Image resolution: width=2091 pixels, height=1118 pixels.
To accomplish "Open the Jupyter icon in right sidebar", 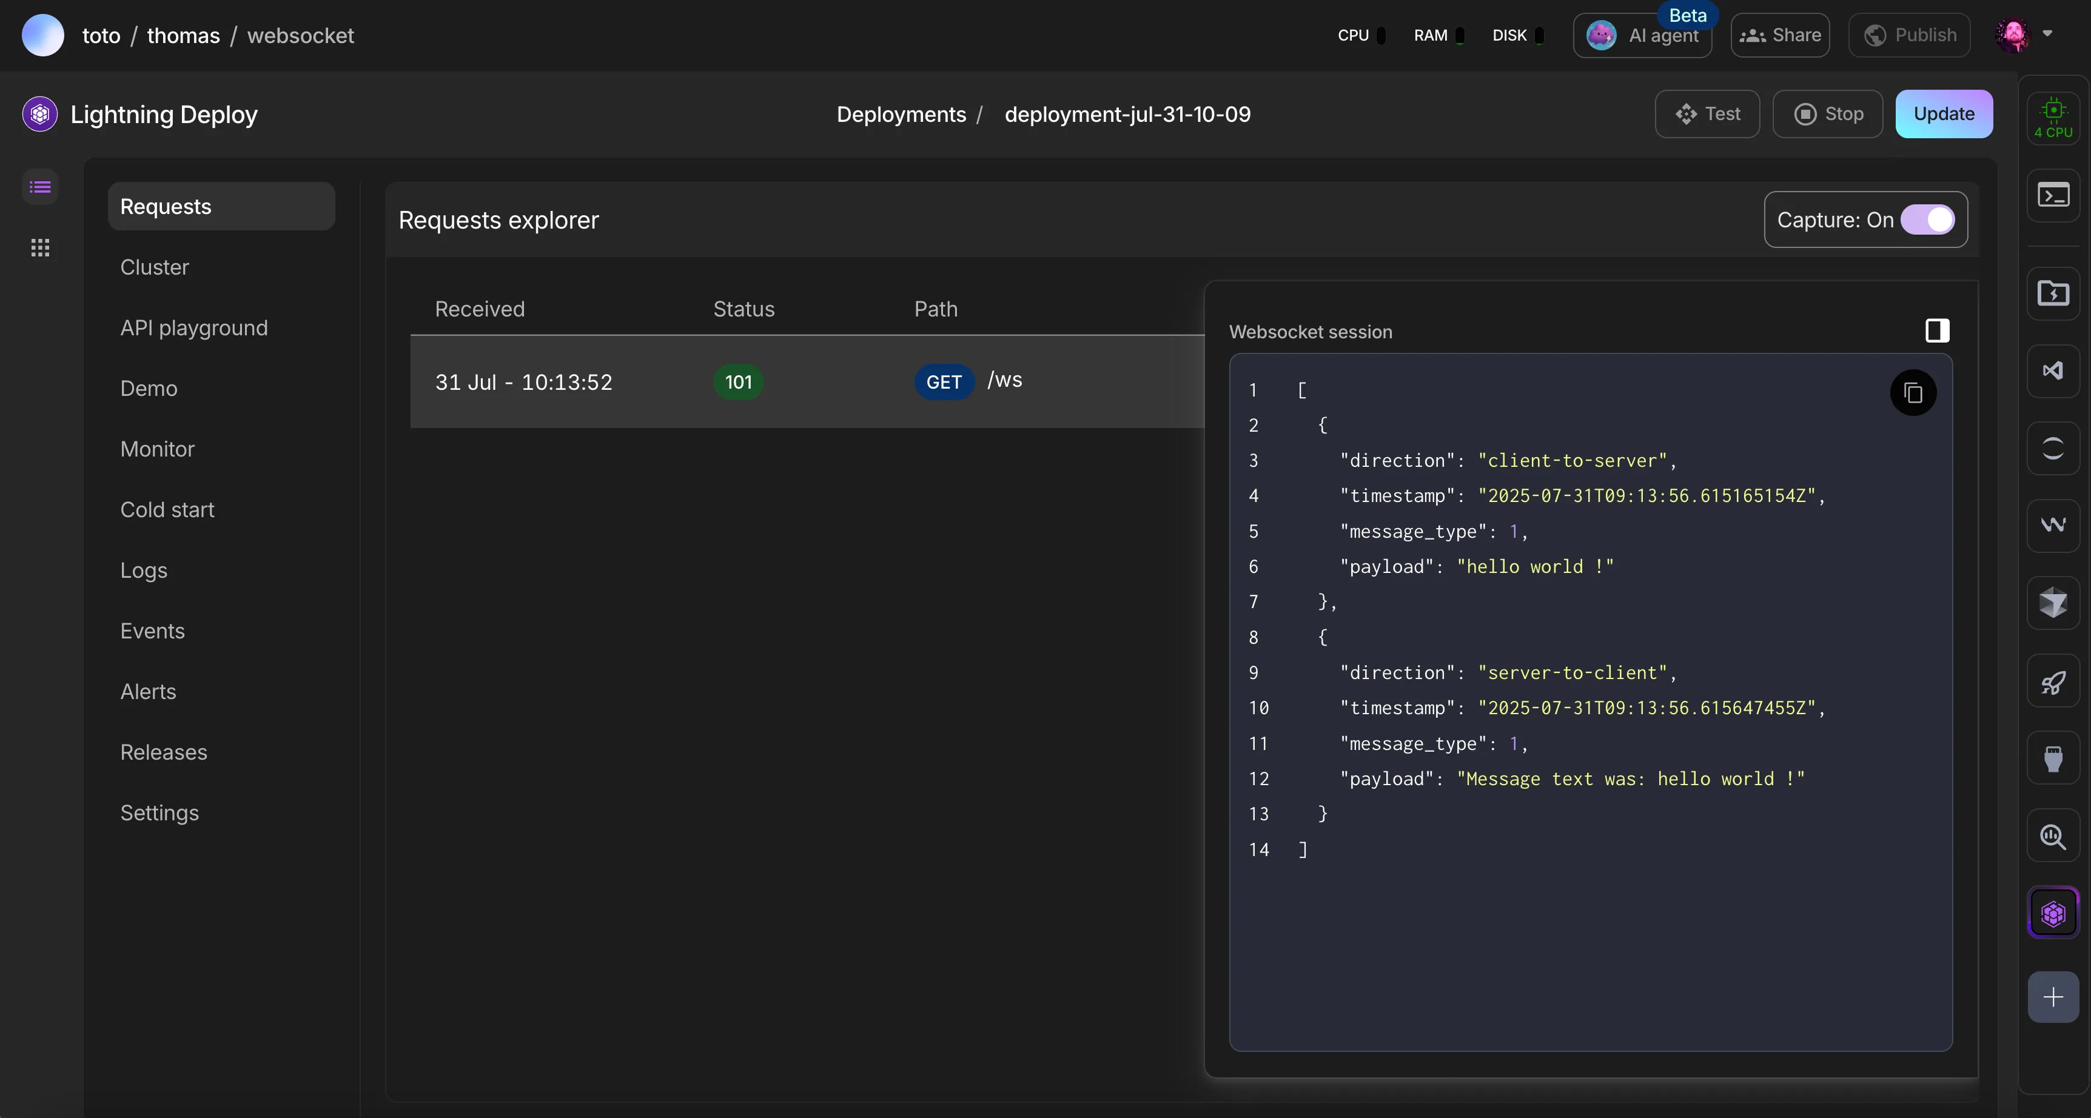I will pyautogui.click(x=2053, y=448).
